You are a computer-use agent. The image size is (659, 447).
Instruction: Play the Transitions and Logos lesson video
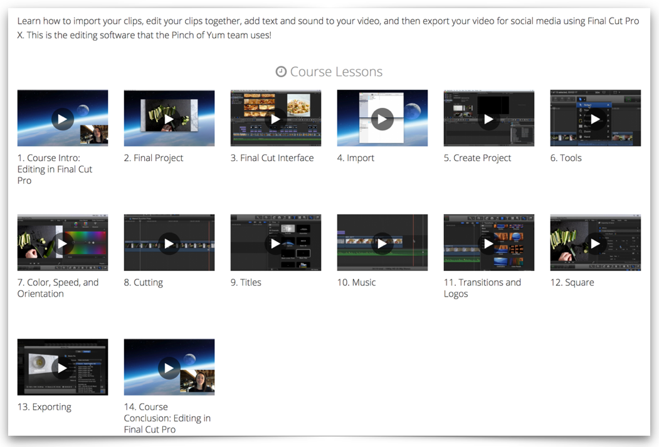pos(489,243)
